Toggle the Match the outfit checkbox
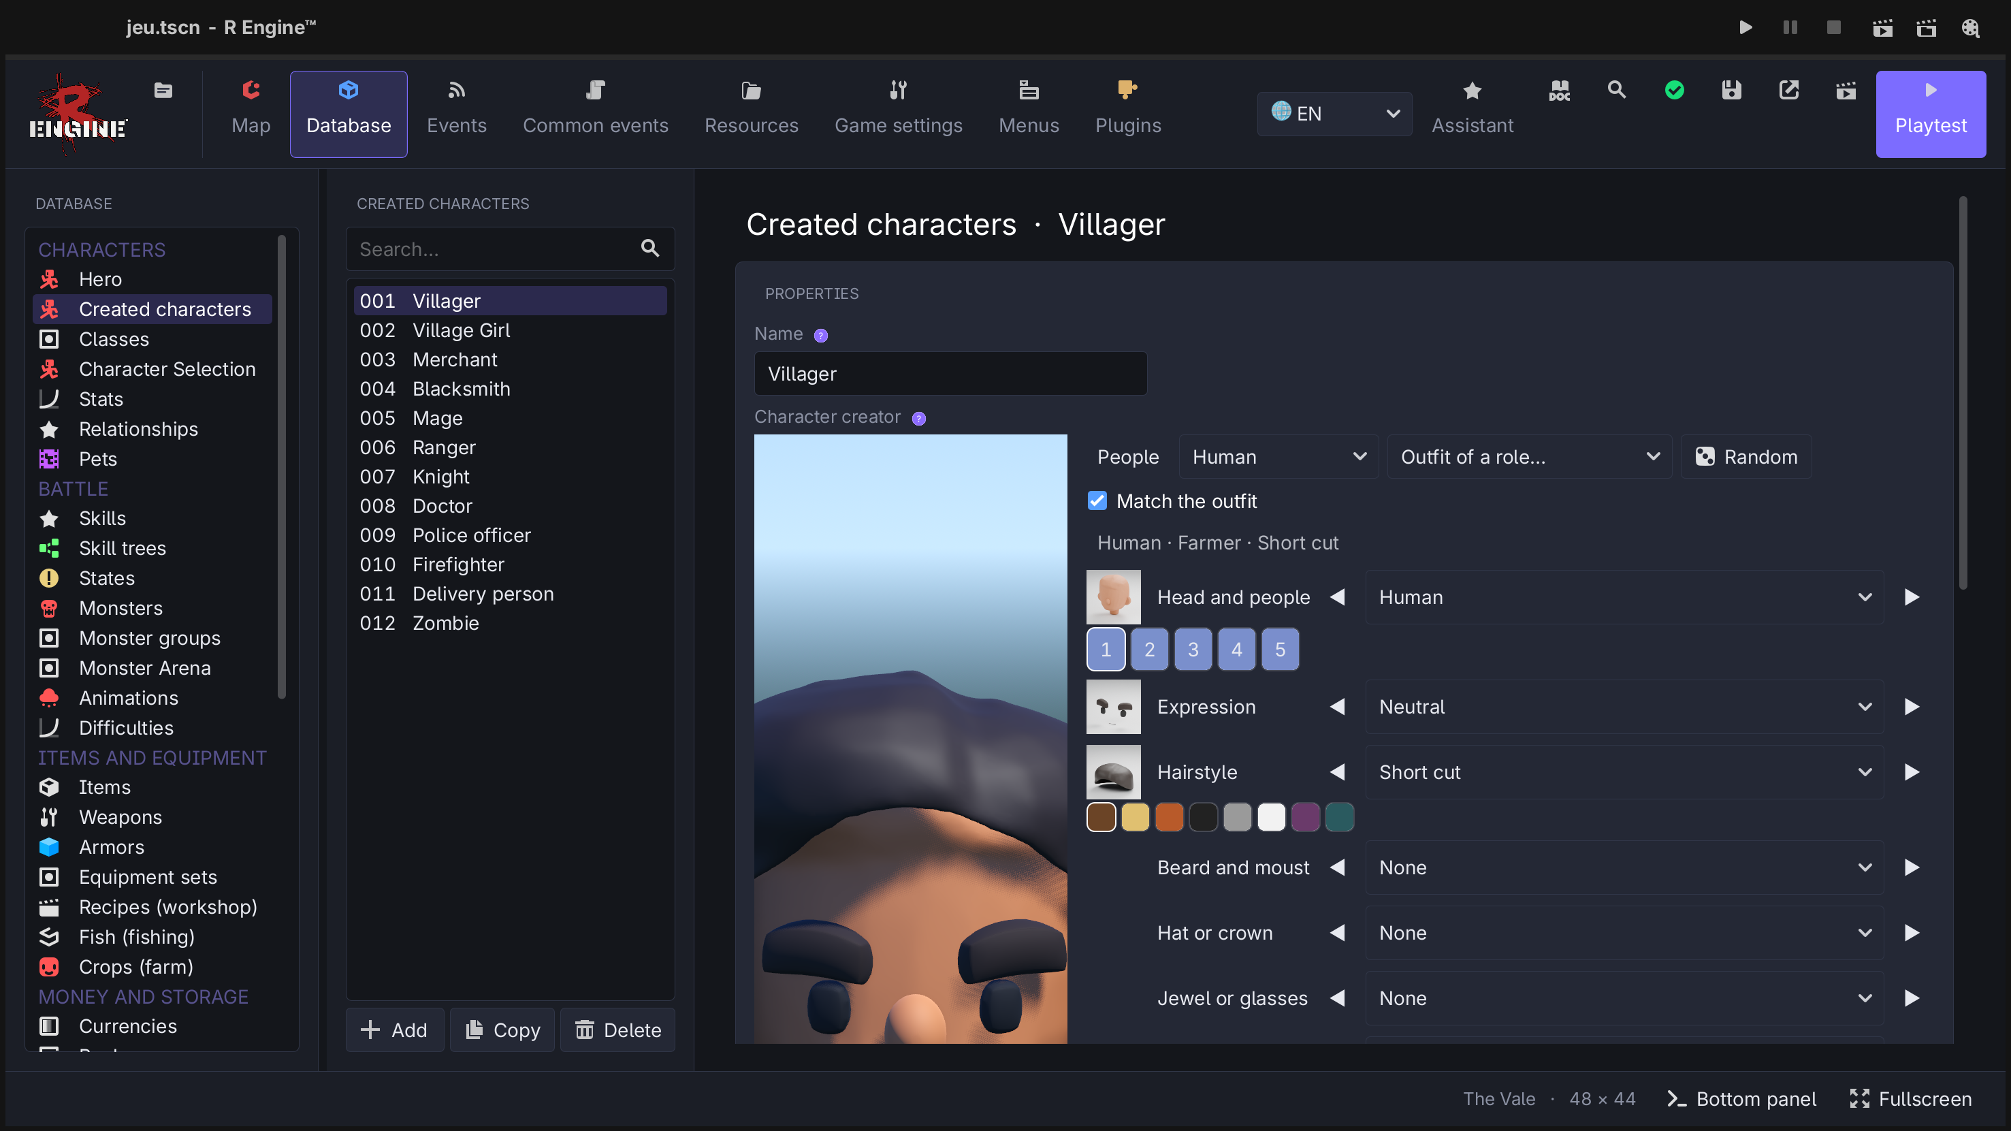The image size is (2011, 1131). [1097, 500]
